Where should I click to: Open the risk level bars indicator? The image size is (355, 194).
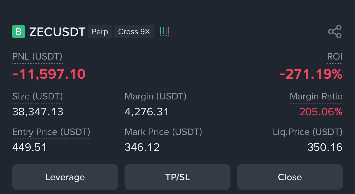[165, 31]
